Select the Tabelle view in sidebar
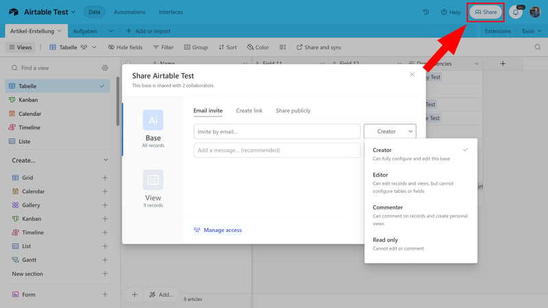548x308 pixels. (x=58, y=86)
